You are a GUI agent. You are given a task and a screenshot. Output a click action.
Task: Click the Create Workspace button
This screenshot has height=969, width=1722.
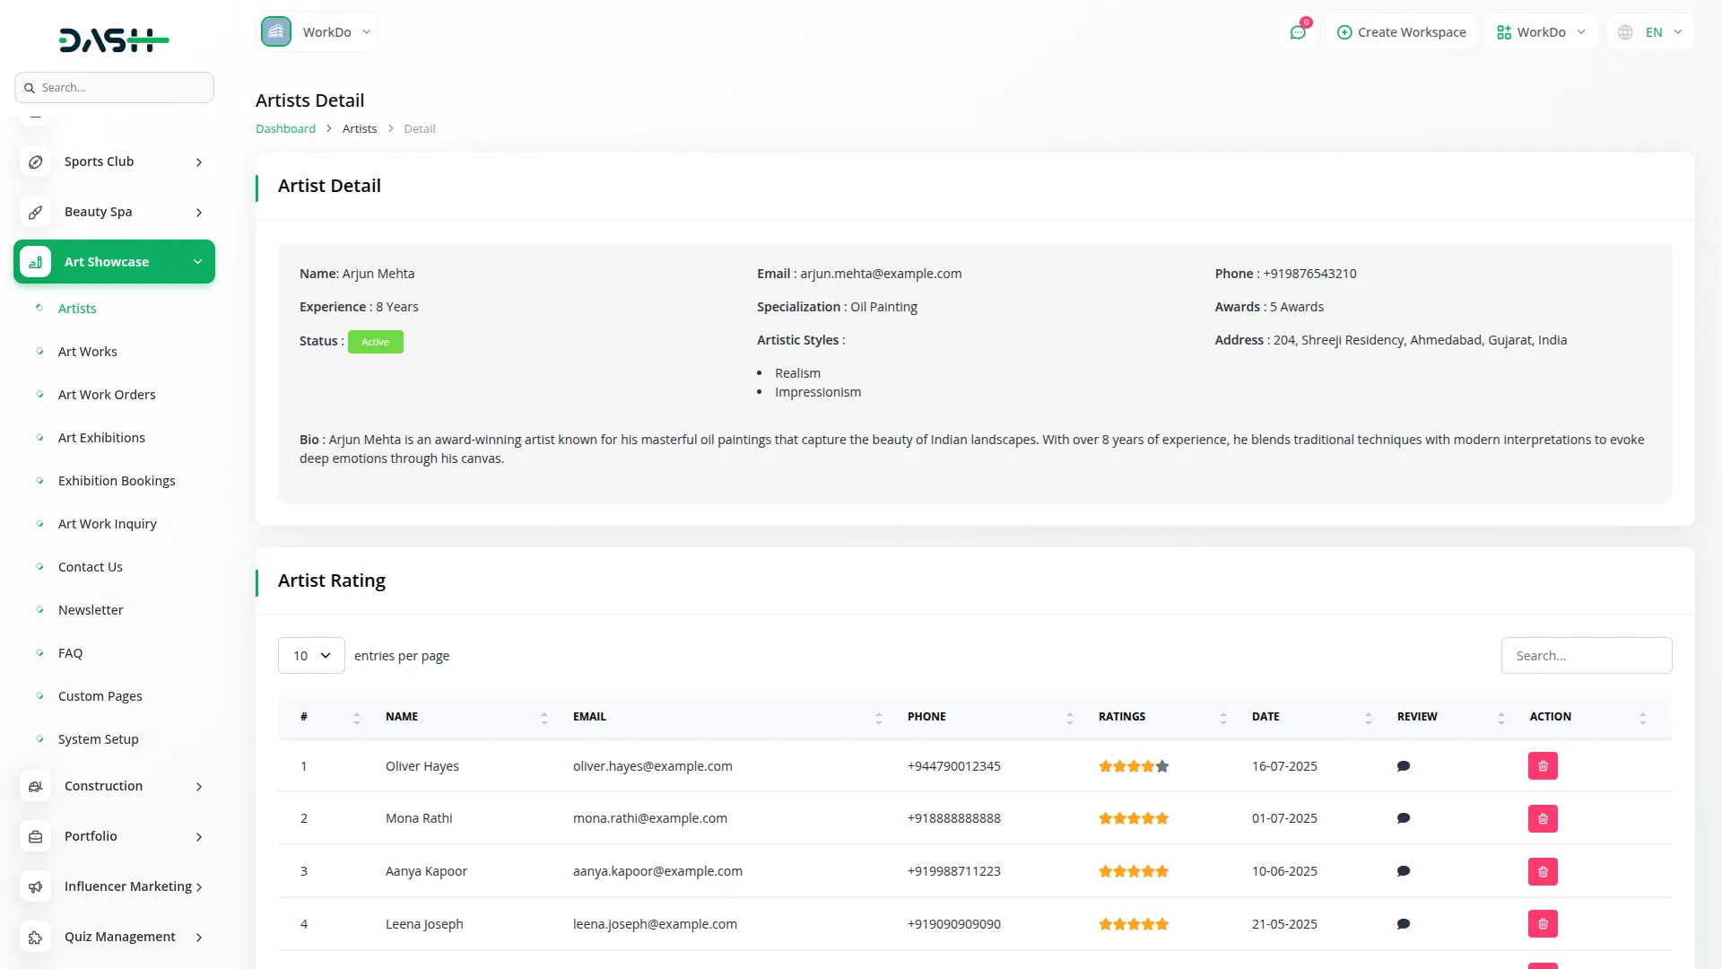click(x=1401, y=32)
